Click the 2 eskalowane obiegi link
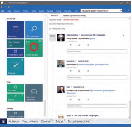Viewport: 132px width, 127px height. (71, 20)
